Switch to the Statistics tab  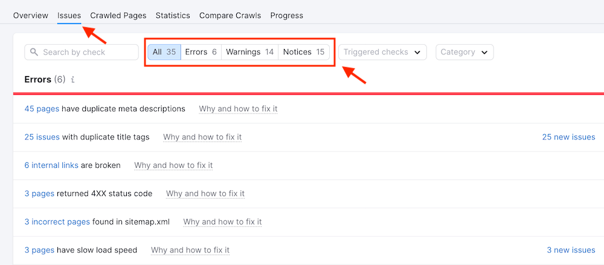[x=173, y=15]
